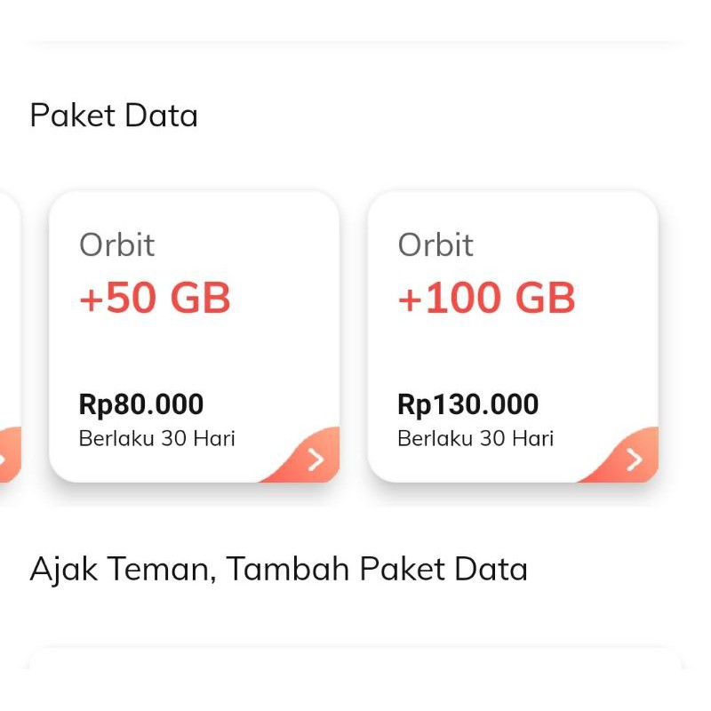The image size is (711, 711).
Task: Click Berlaku 30 Hari under Rp80.000
Action: click(x=156, y=438)
